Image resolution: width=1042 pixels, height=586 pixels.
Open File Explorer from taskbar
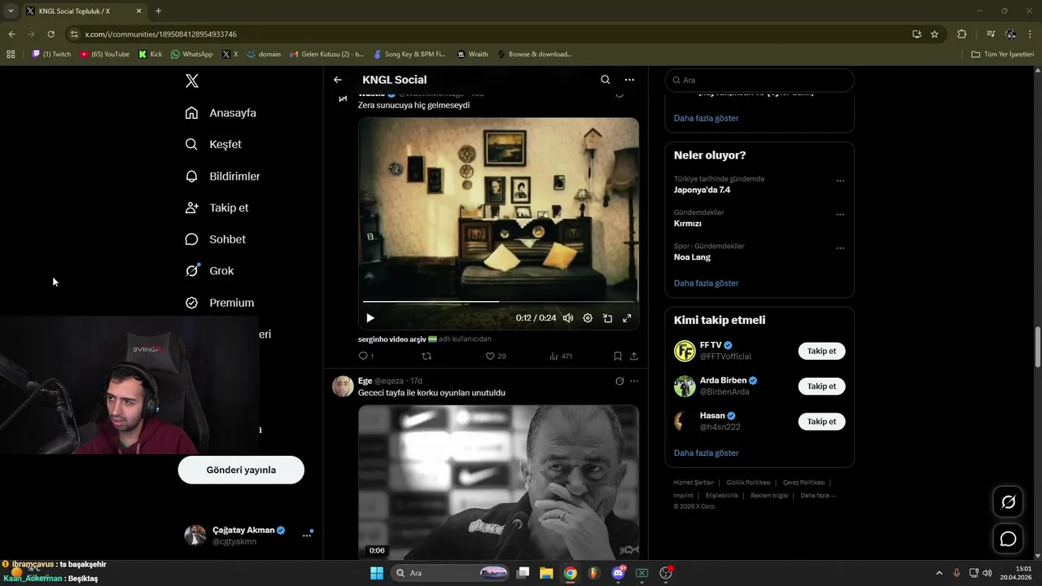click(546, 573)
